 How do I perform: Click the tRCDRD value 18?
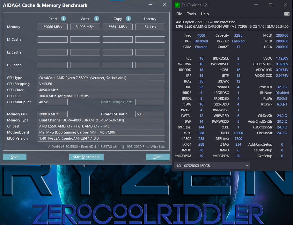[201, 70]
